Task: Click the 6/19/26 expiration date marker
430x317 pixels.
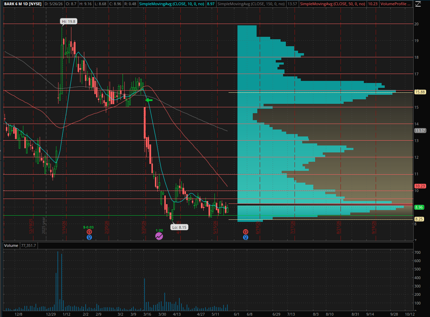Action: click(257, 227)
